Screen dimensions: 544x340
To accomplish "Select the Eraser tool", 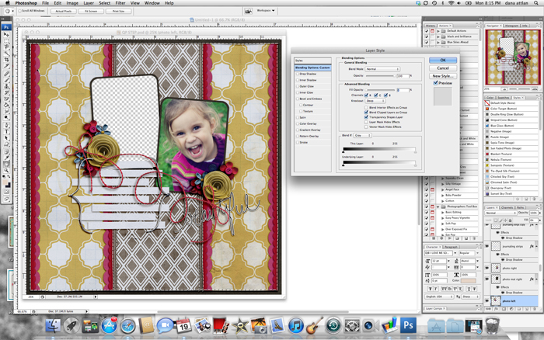I will [x=6, y=99].
